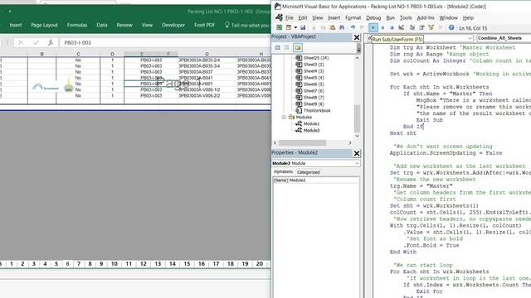Viewport: 531px width, 298px height.
Task: Select Excel sheet tab 12
Action: (144, 264)
